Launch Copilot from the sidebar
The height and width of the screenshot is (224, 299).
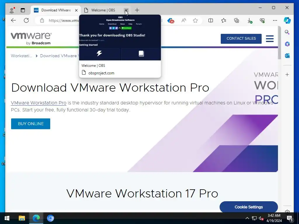[x=287, y=20]
